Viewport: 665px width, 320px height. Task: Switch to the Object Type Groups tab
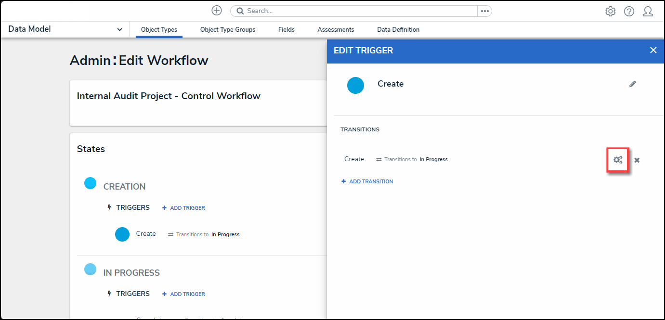[228, 30]
